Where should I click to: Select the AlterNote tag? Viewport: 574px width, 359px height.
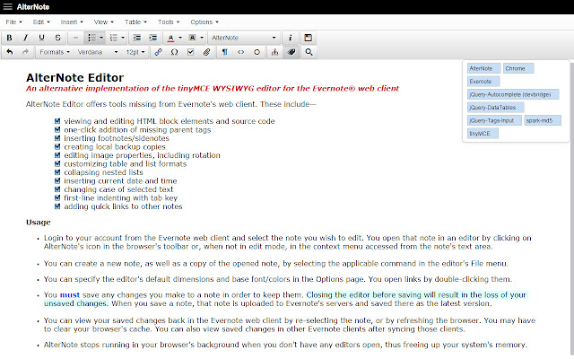click(483, 68)
